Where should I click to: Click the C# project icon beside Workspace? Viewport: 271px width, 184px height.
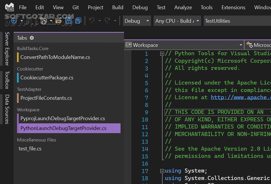click(x=129, y=45)
